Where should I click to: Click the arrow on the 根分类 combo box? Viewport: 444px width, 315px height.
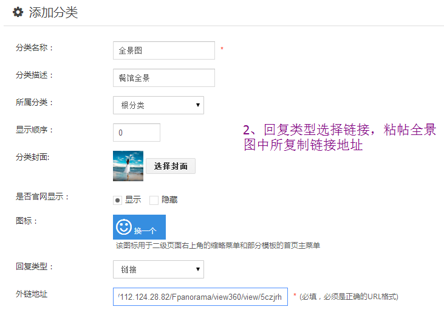[198, 105]
